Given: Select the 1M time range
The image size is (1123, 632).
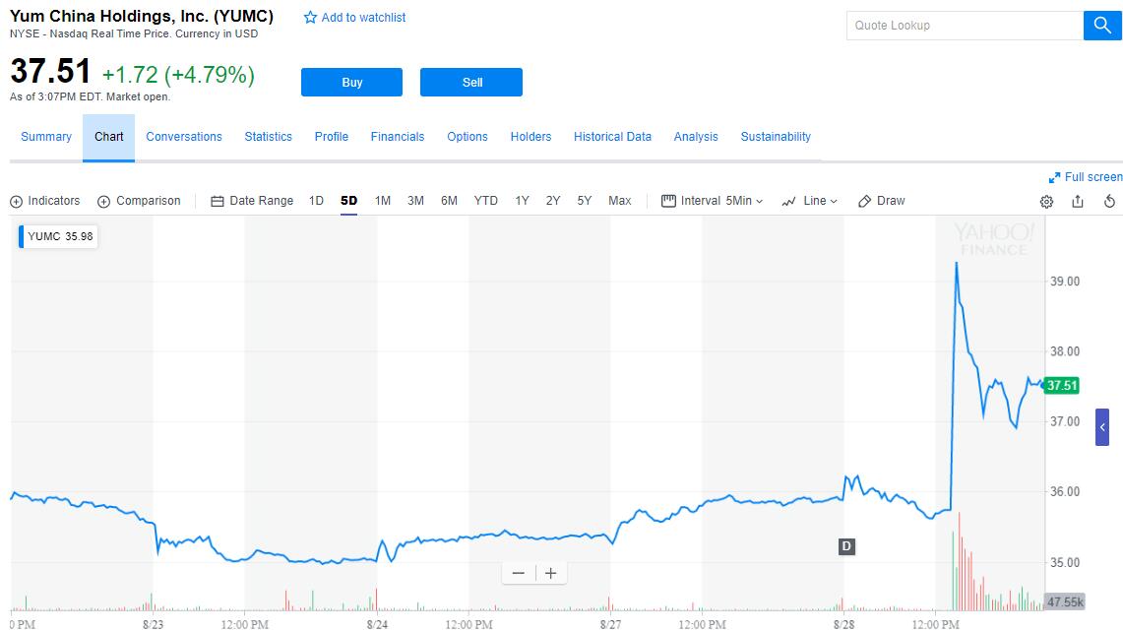Looking at the screenshot, I should click(x=383, y=201).
